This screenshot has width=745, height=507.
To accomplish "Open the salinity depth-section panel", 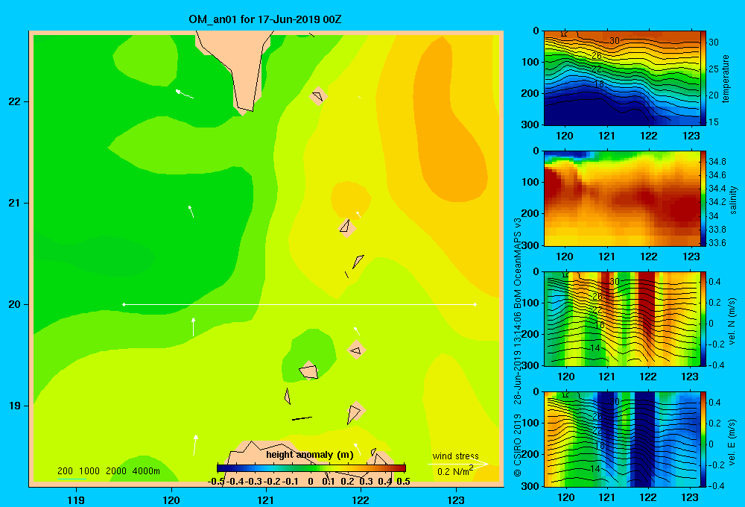I will [x=621, y=198].
